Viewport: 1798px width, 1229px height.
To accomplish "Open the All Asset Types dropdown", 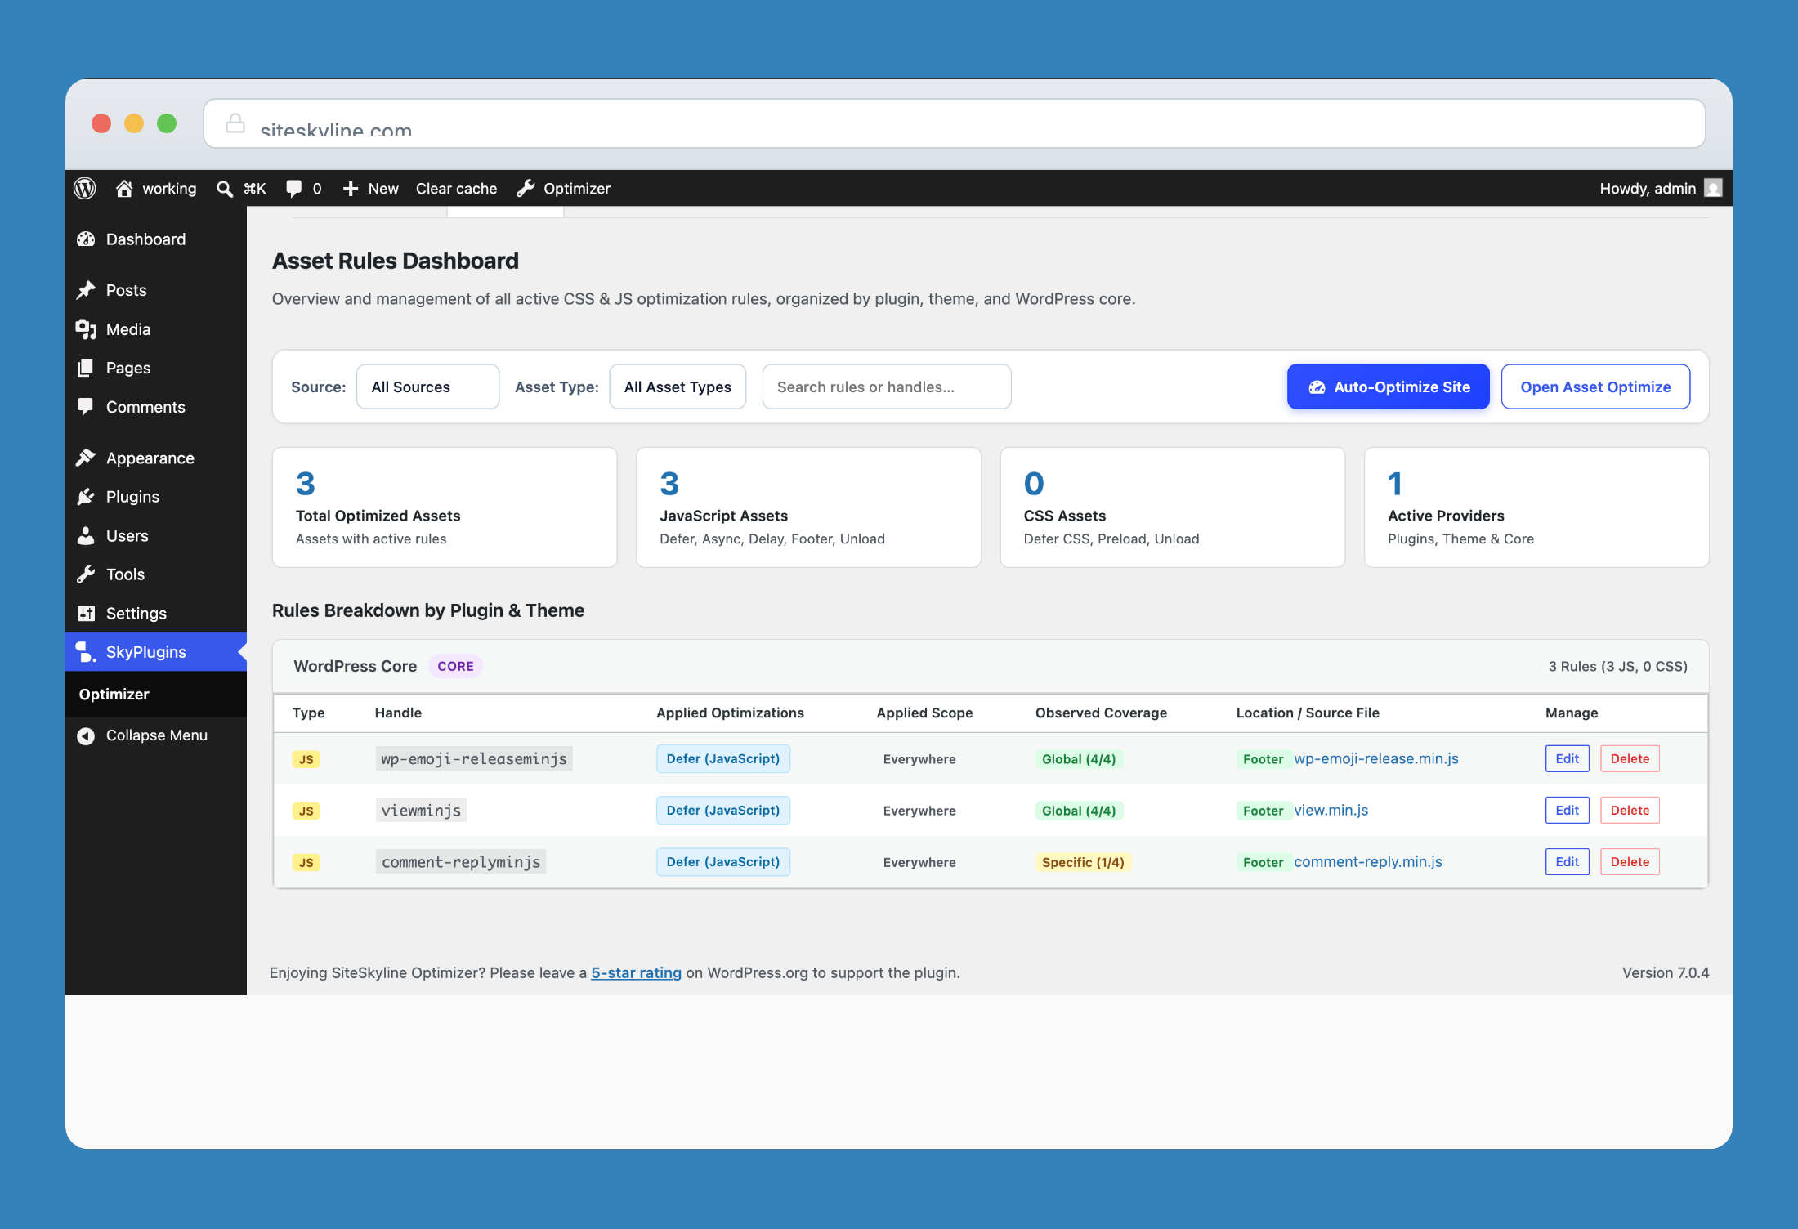I will click(678, 387).
